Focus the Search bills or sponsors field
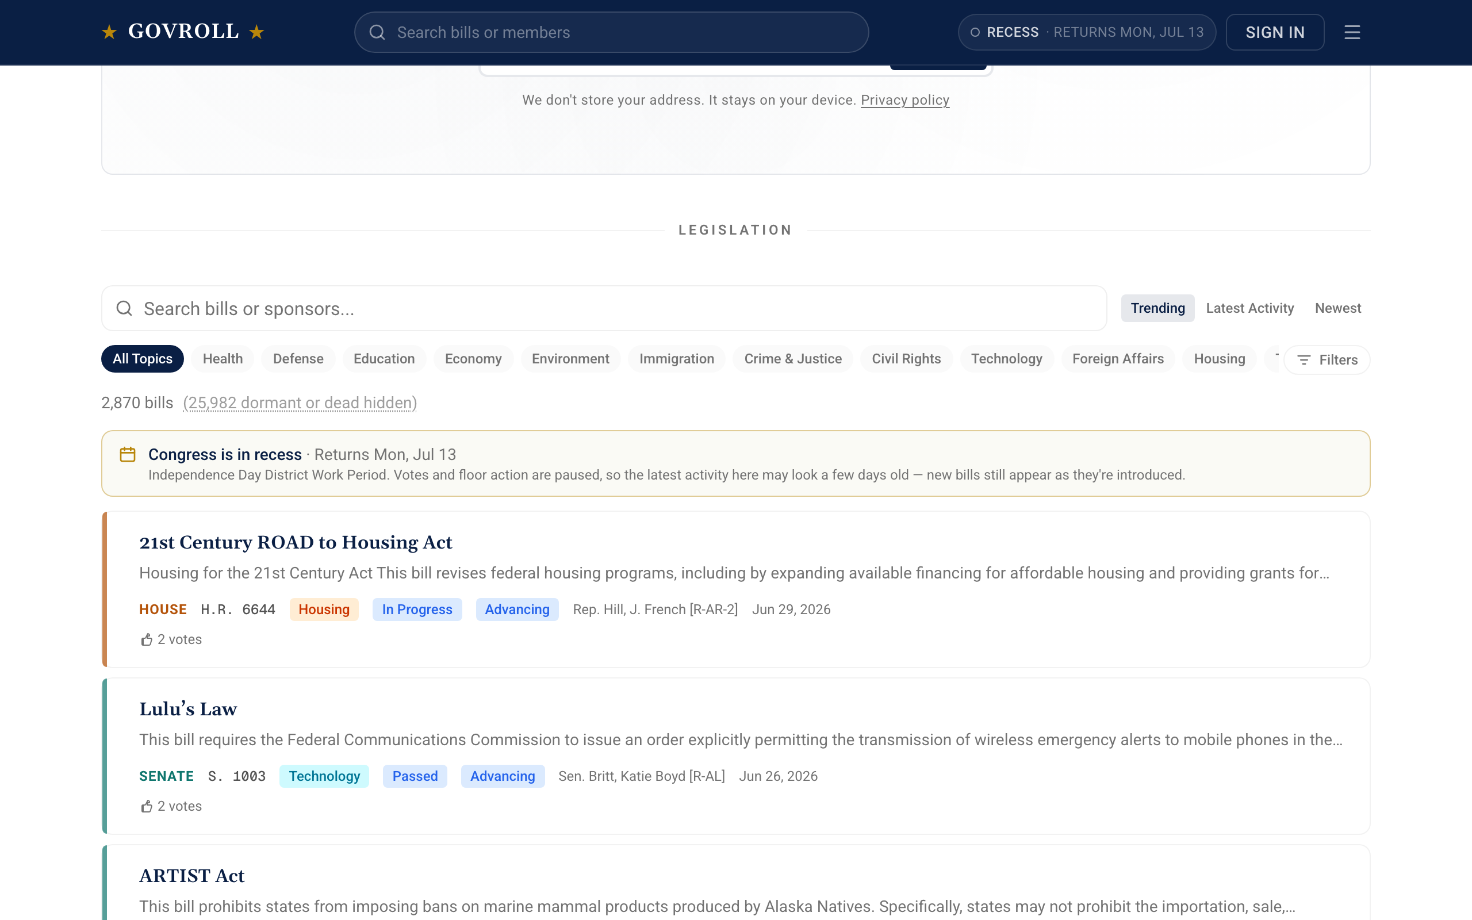This screenshot has height=920, width=1472. 603,309
